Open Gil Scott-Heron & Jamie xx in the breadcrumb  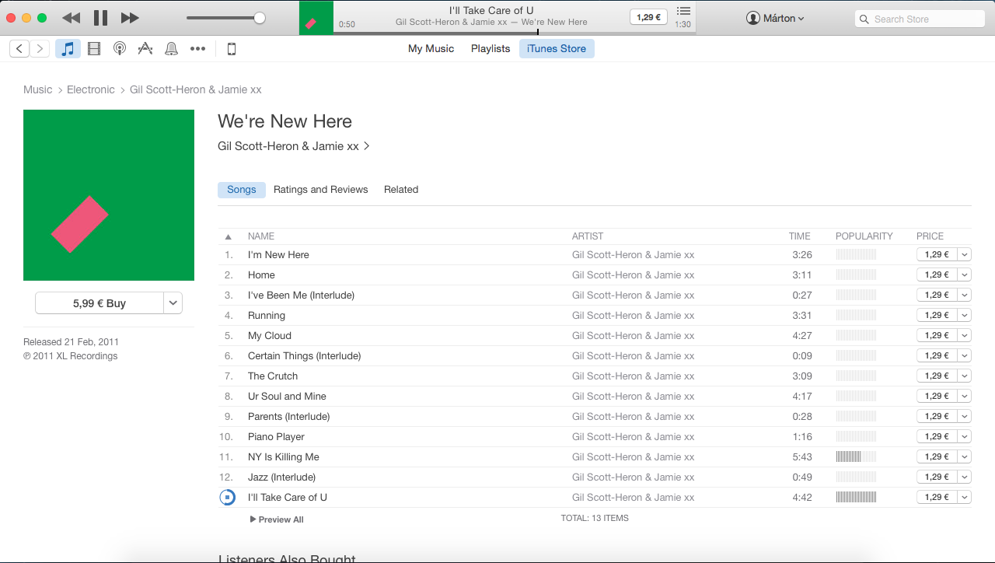click(x=195, y=89)
